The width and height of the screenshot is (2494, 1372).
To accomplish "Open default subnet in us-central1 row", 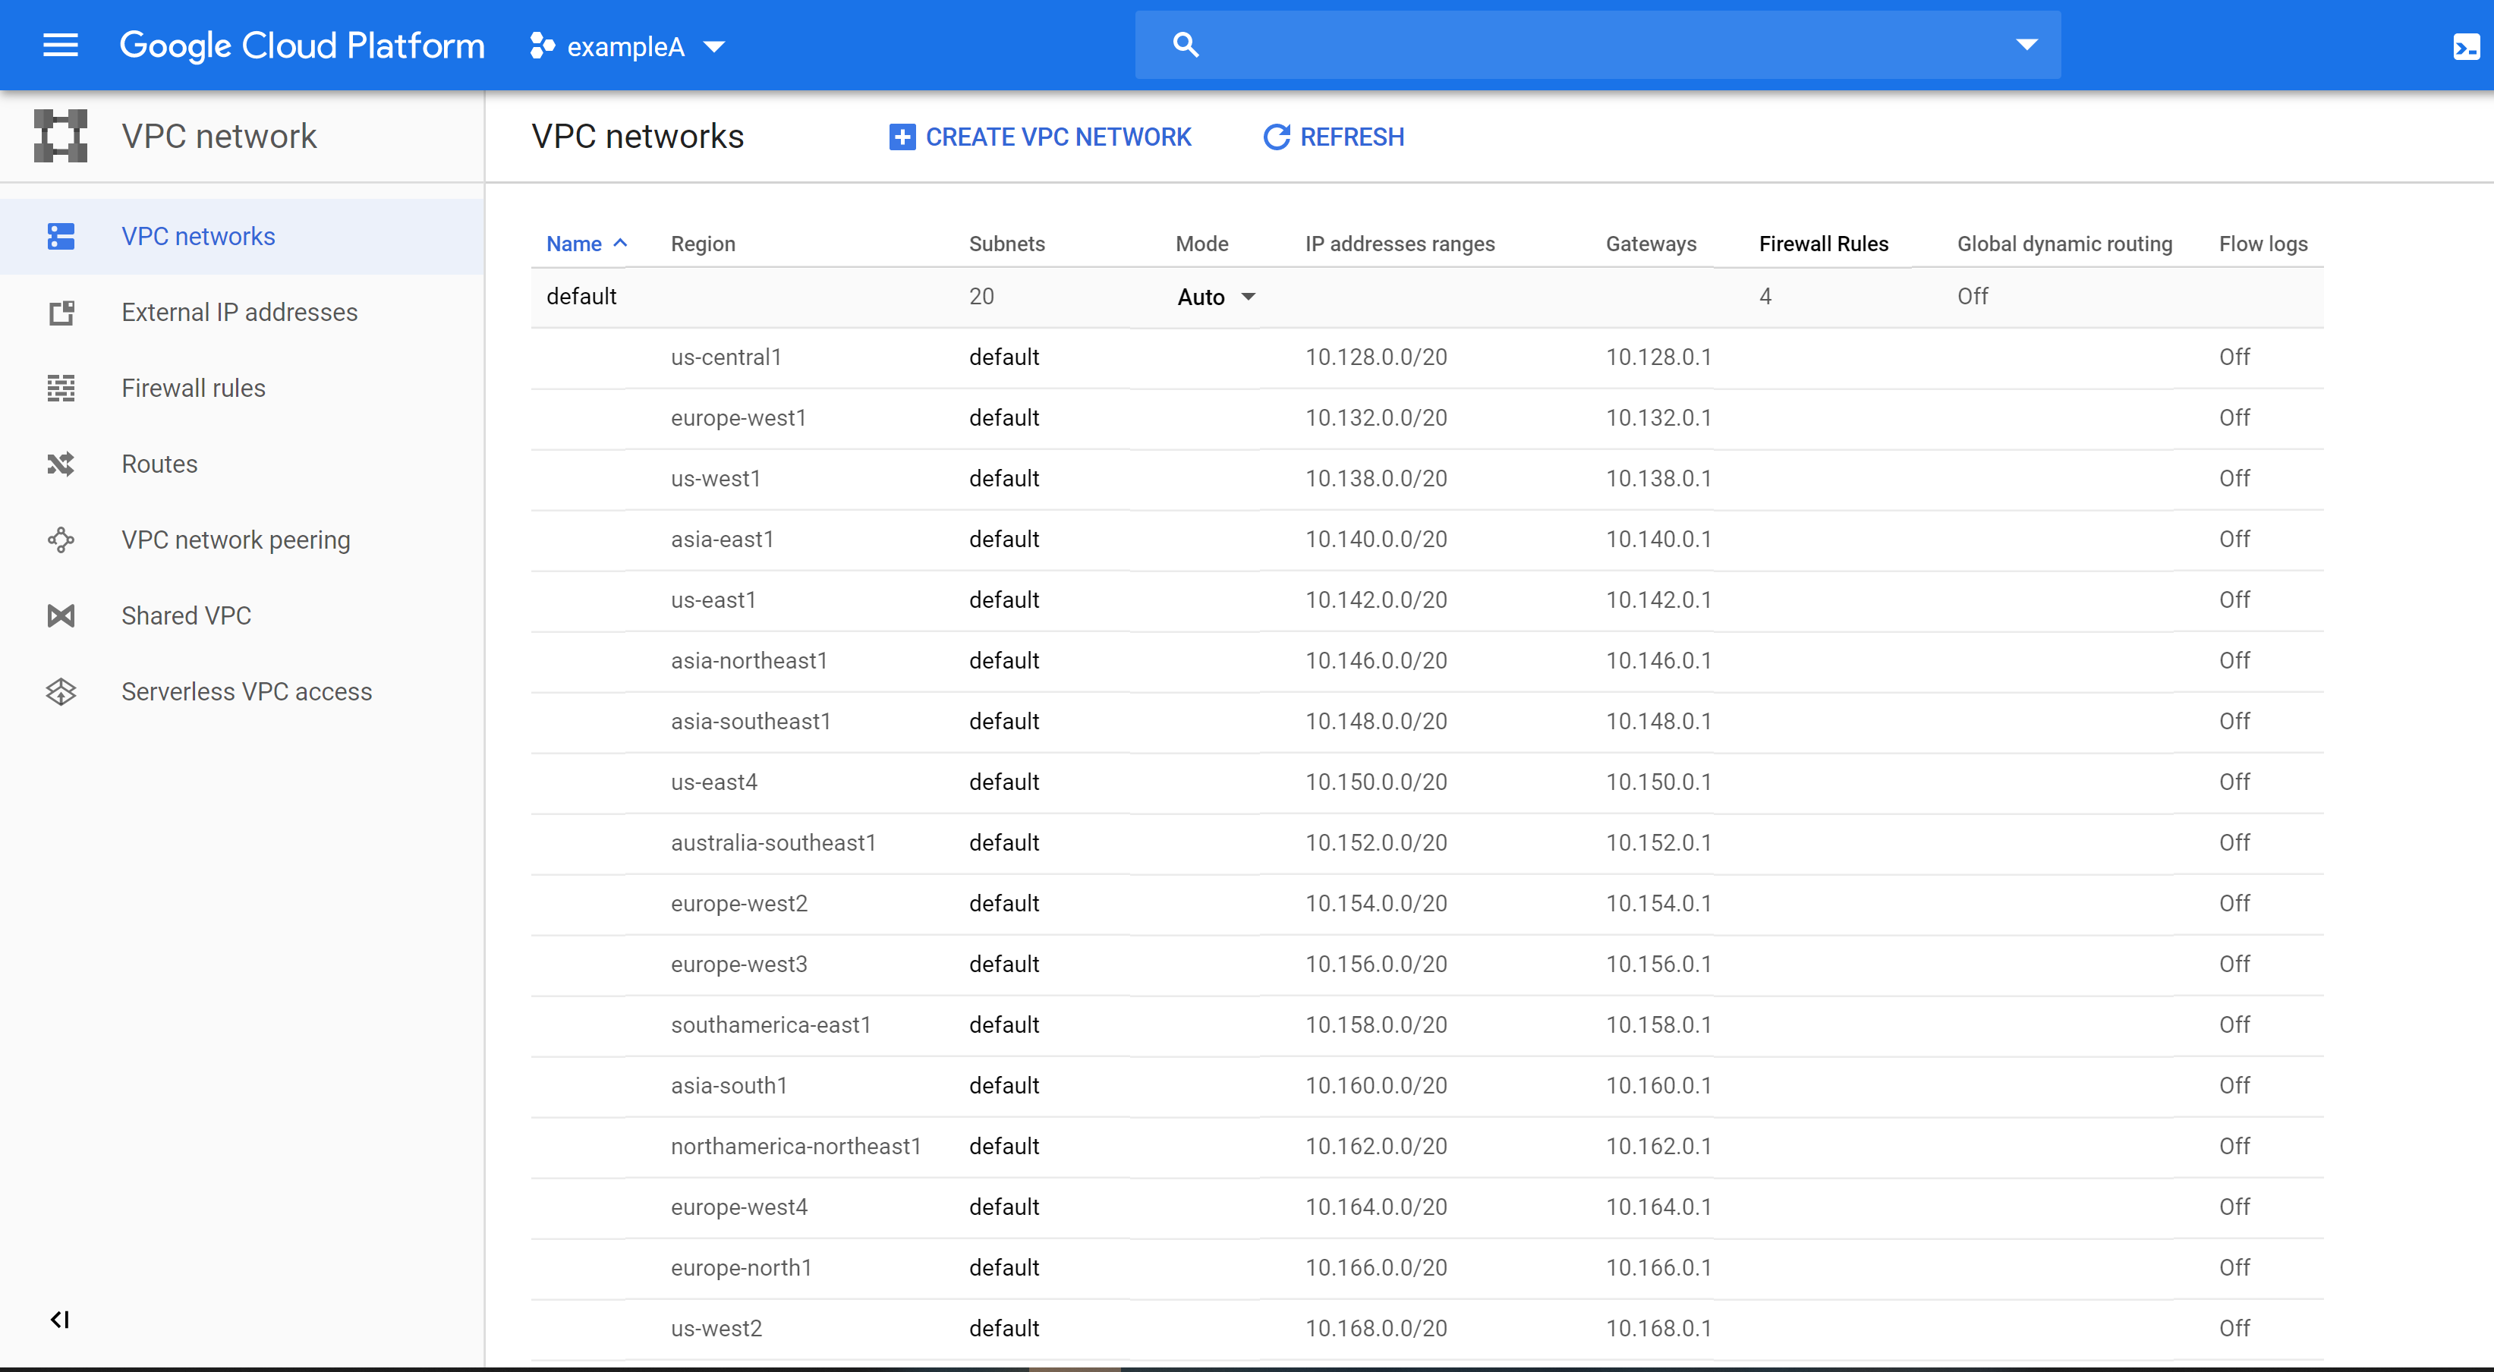I will (x=1004, y=357).
